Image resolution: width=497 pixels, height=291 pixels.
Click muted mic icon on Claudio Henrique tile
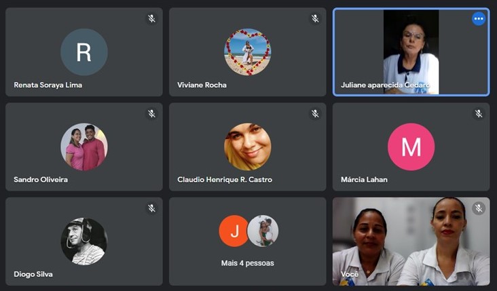coord(315,113)
